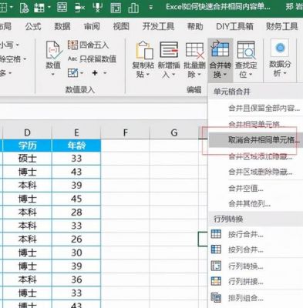Expand the 批量删除 dropdown
This screenshot has height=308, width=303.
(200, 75)
